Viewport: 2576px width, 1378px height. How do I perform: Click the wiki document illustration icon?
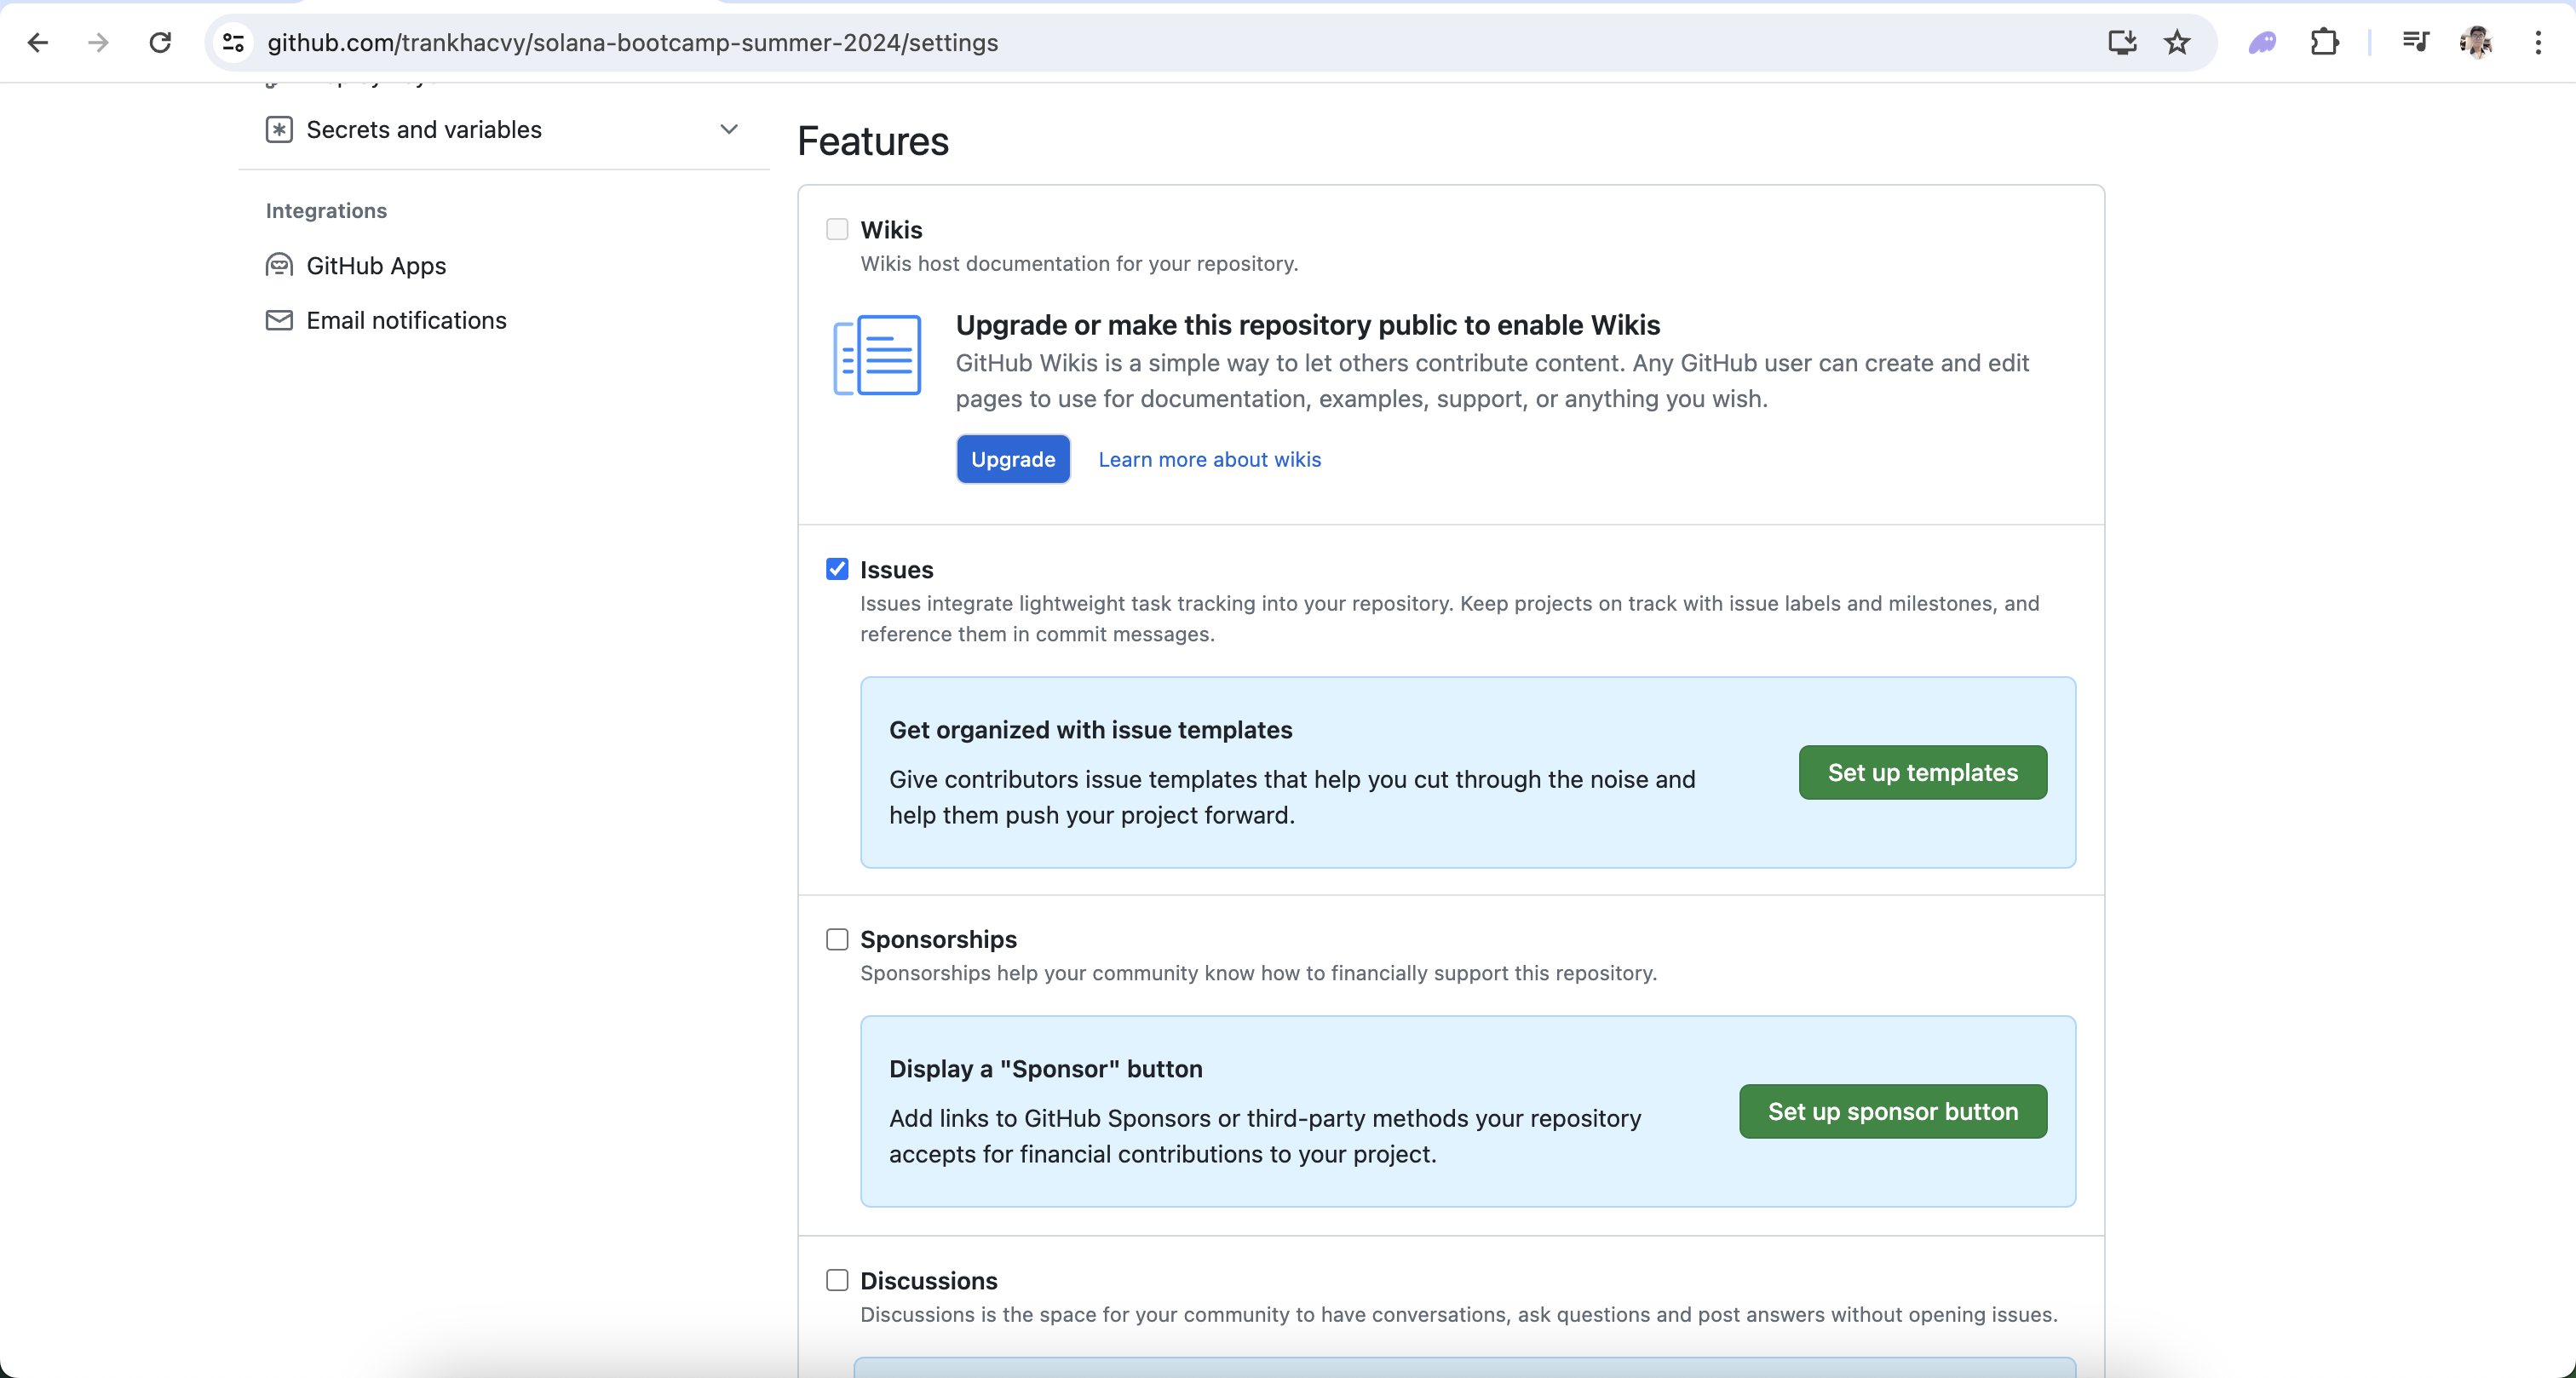coord(877,355)
